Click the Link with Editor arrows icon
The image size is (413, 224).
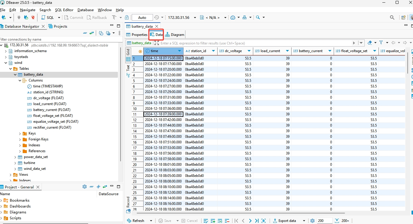click(x=92, y=33)
